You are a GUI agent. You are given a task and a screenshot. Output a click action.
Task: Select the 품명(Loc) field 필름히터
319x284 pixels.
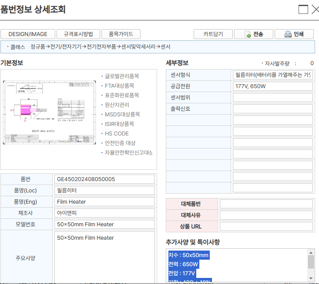tap(104, 191)
